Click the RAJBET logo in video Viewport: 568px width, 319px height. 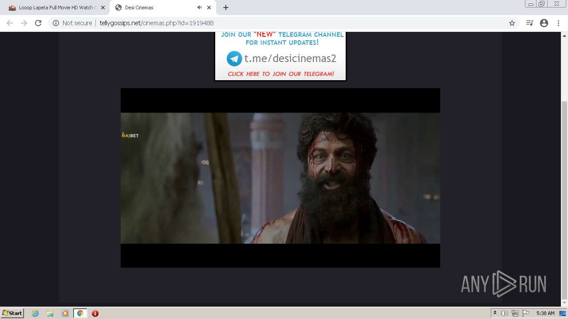(x=130, y=135)
